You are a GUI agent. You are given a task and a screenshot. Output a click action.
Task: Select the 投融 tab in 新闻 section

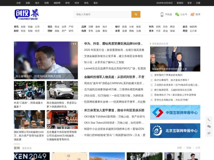click(x=189, y=148)
